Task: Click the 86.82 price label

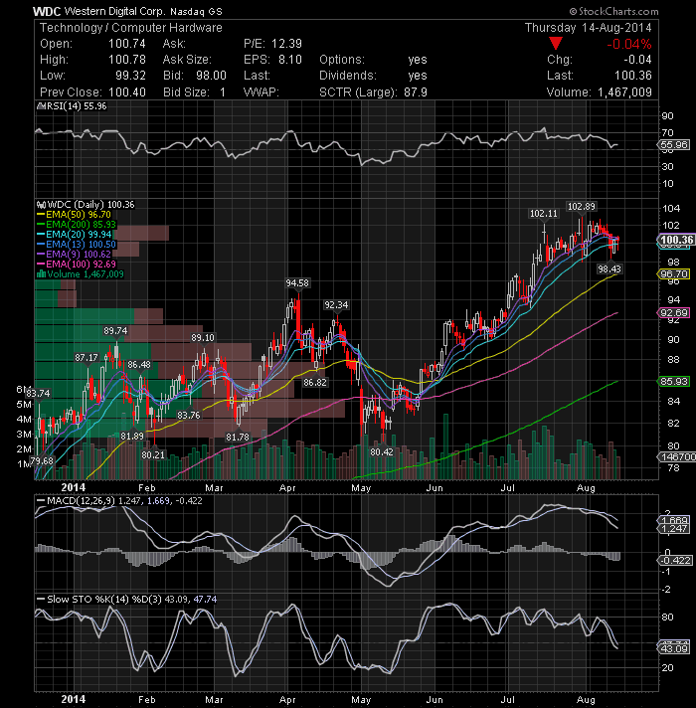Action: (315, 383)
